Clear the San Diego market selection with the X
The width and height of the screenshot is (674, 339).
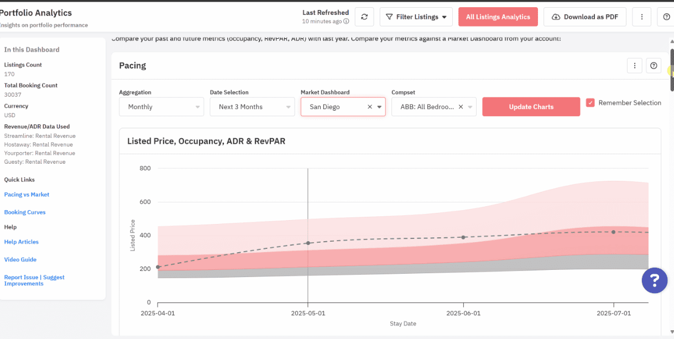(x=369, y=106)
